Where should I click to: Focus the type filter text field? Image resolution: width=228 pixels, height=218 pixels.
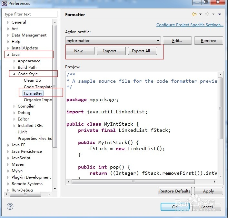31,14
